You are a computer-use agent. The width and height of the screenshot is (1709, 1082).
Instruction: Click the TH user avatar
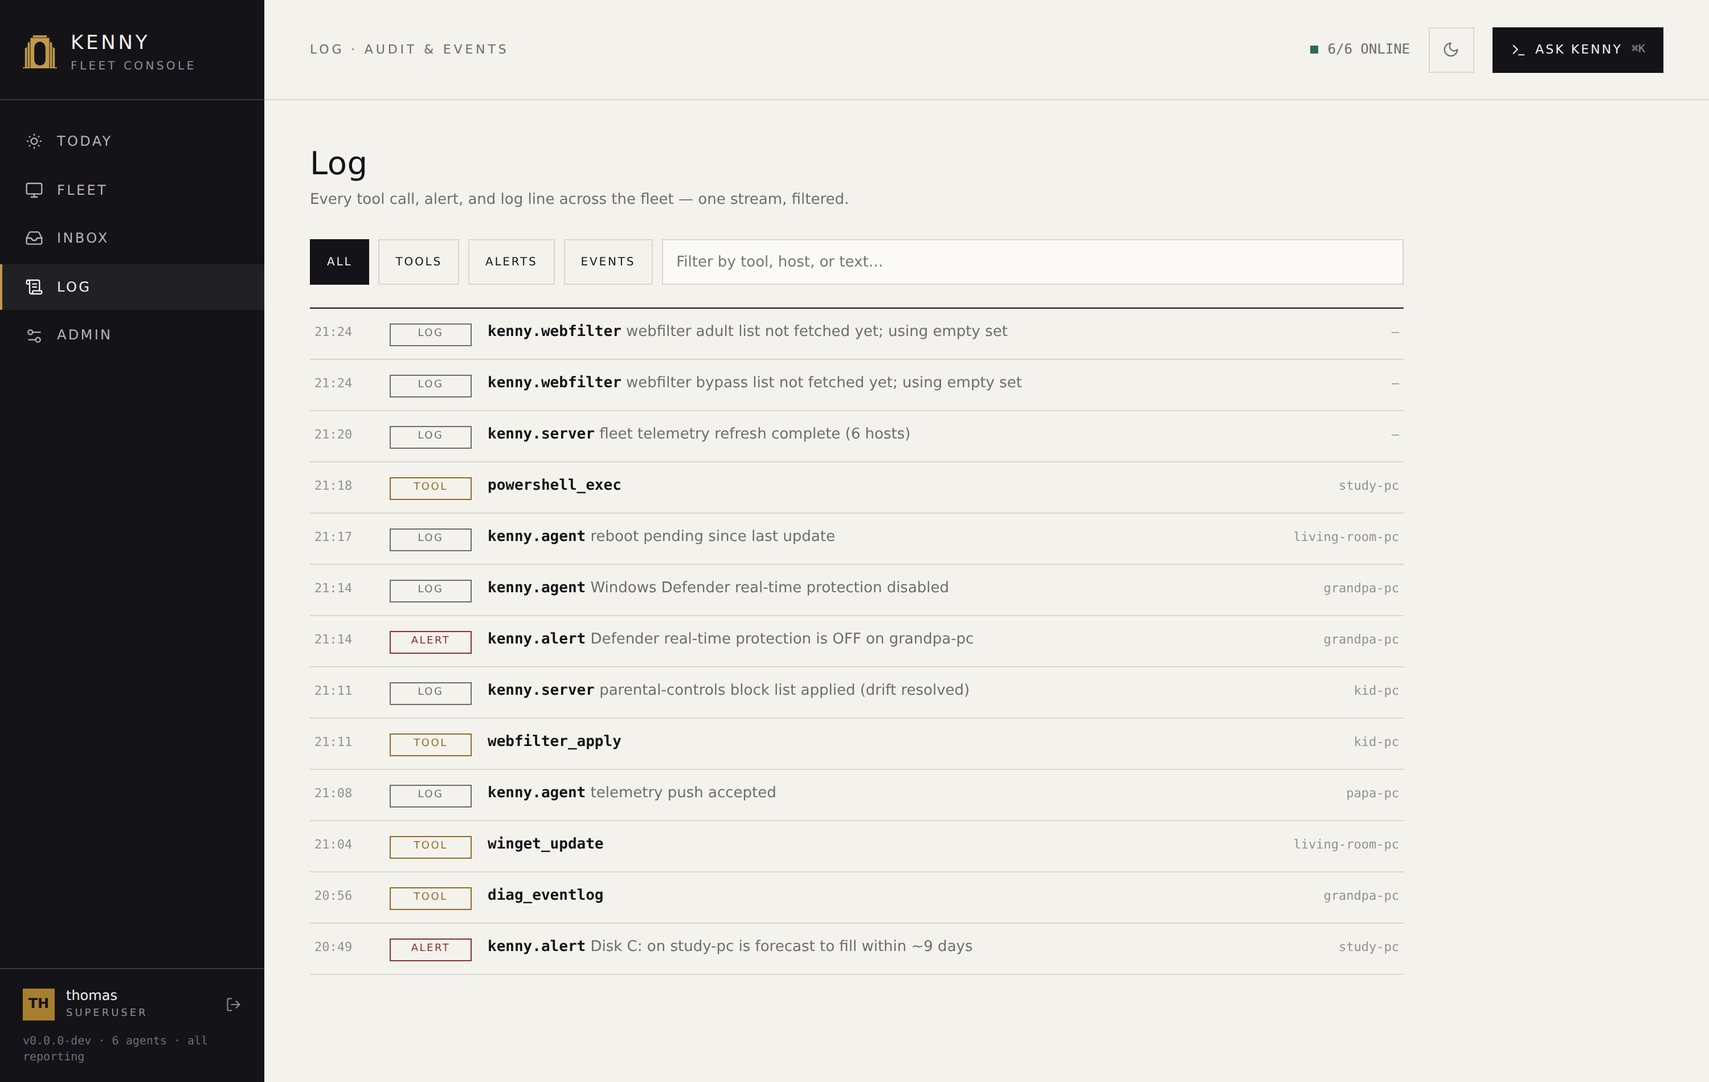[38, 1004]
